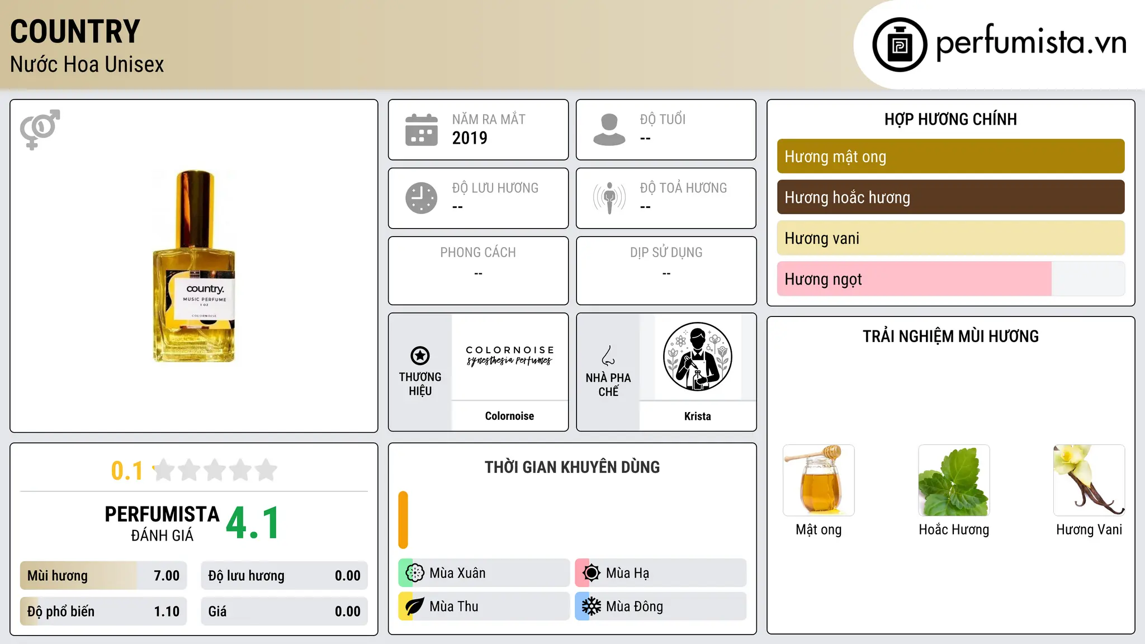Click the orange vertical bar in recommended time chart
The width and height of the screenshot is (1145, 644).
pyautogui.click(x=403, y=520)
